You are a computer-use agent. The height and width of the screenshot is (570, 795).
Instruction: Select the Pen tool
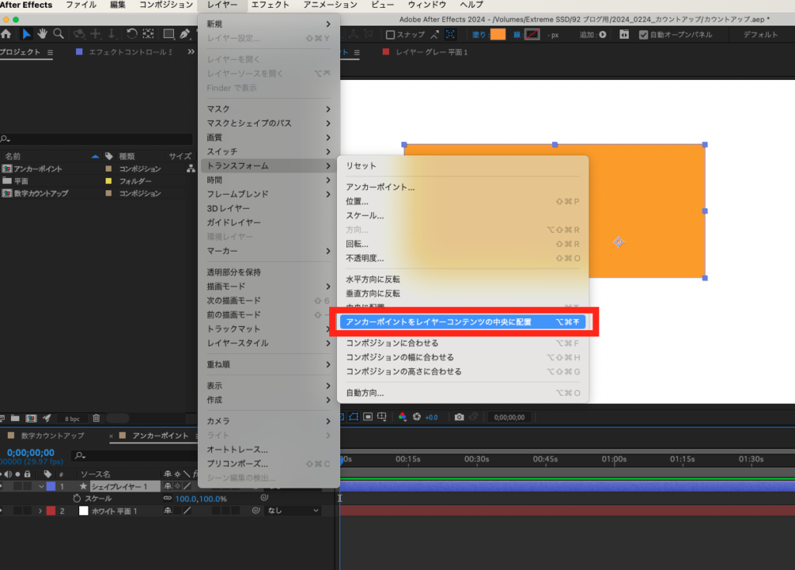pyautogui.click(x=185, y=34)
